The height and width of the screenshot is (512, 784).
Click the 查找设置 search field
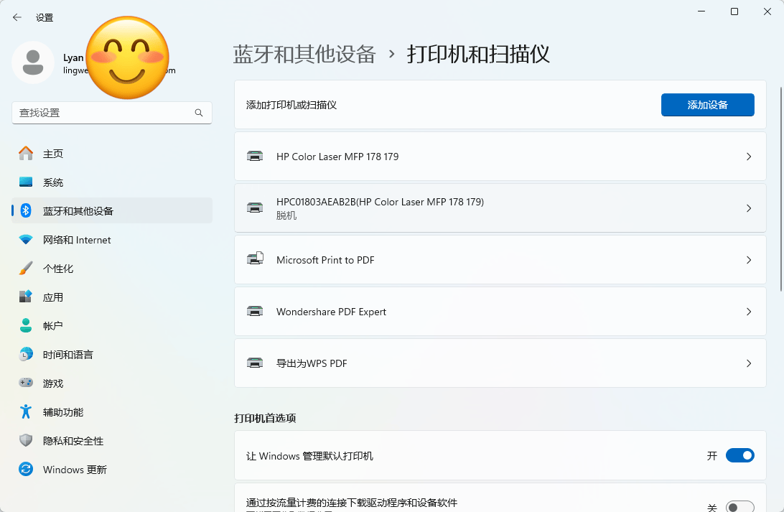click(x=104, y=113)
